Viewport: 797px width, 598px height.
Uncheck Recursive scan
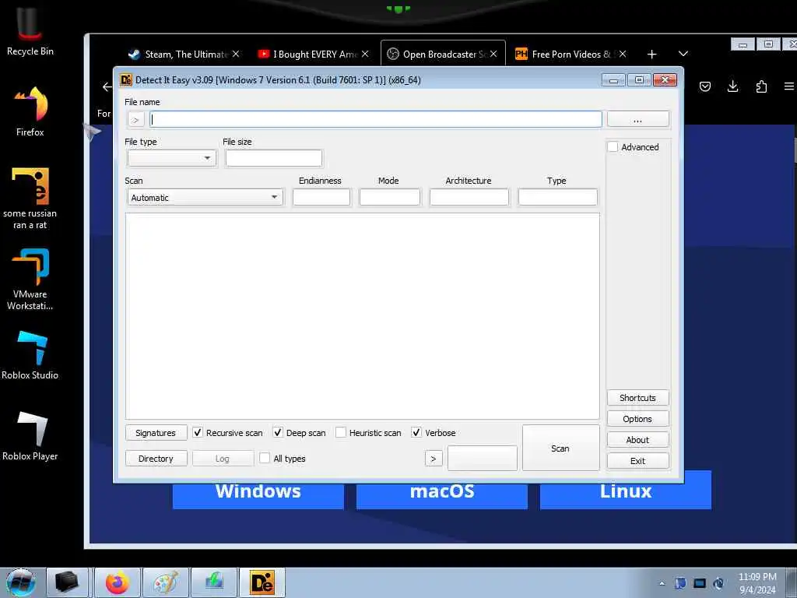pyautogui.click(x=198, y=433)
